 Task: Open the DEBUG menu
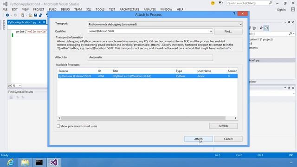pyautogui.click(x=65, y=9)
